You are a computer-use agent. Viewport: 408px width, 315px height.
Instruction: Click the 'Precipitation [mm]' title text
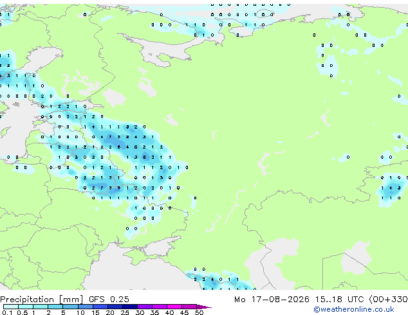[42, 300]
